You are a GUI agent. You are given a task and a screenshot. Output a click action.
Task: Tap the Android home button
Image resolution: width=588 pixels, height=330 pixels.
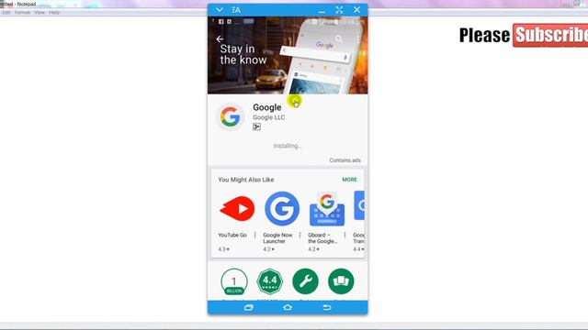click(x=288, y=308)
